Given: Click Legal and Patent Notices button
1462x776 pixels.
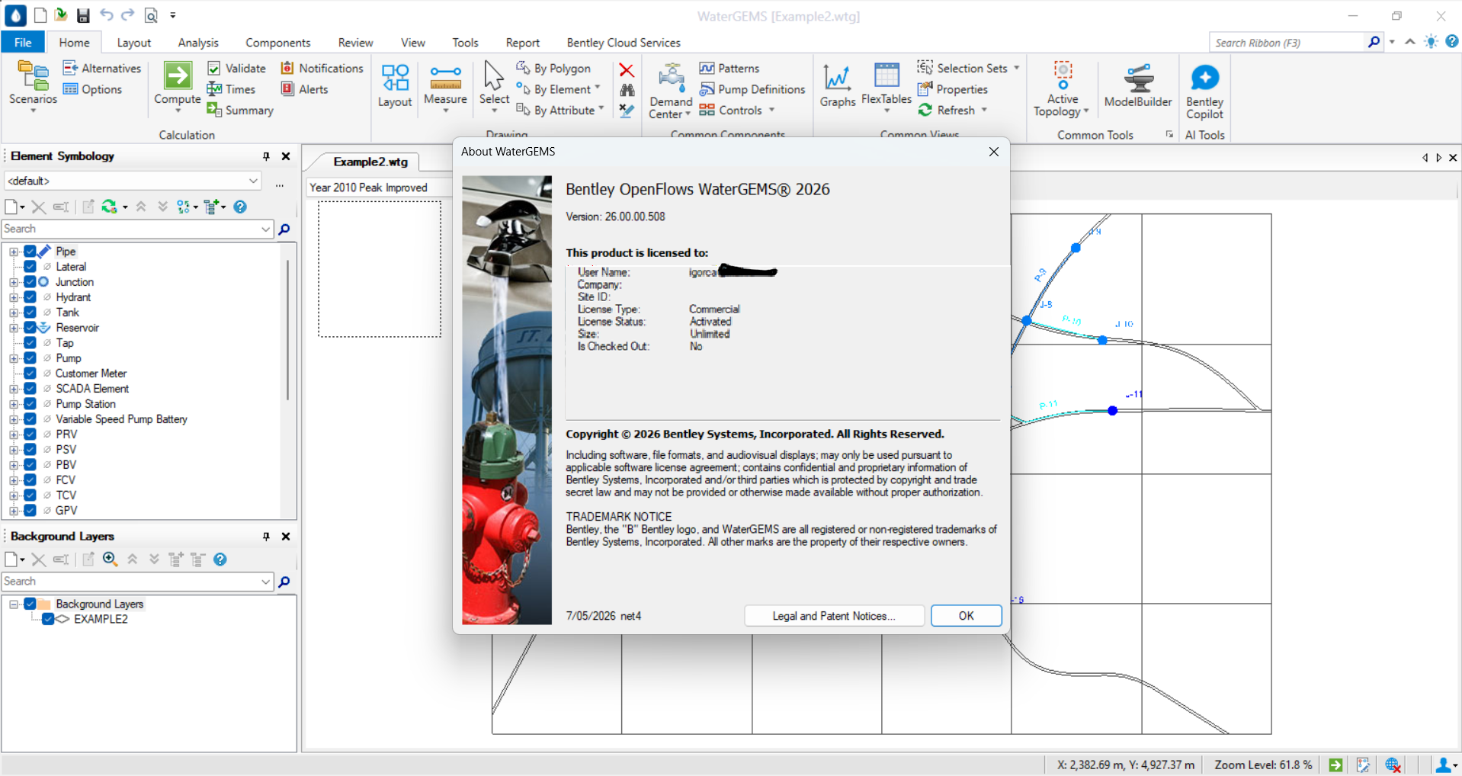Looking at the screenshot, I should [834, 616].
